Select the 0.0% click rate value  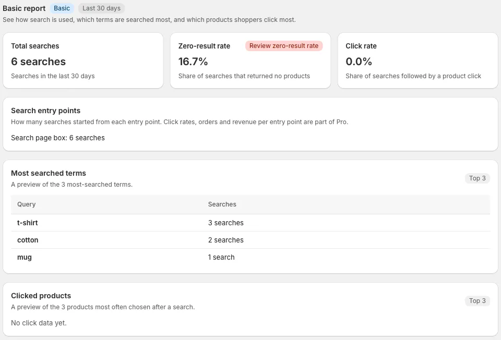(x=359, y=62)
